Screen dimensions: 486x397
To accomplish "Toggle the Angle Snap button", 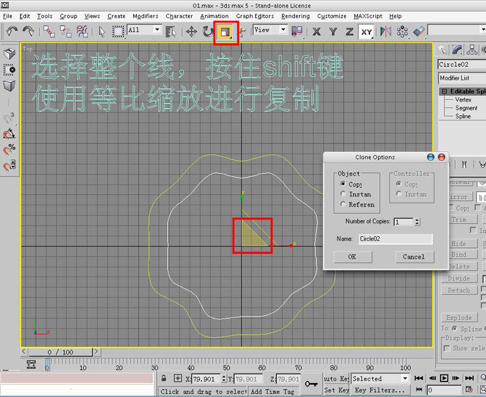I will pyautogui.click(x=9, y=133).
